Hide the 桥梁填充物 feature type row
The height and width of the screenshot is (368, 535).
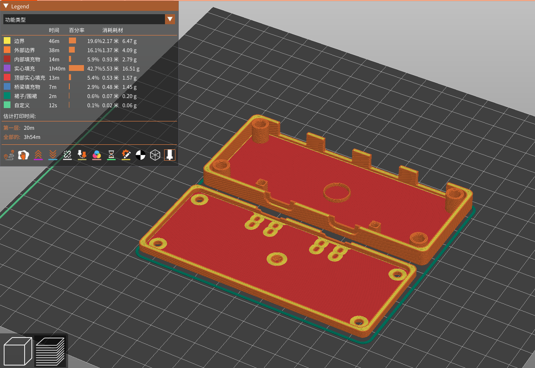(89, 87)
